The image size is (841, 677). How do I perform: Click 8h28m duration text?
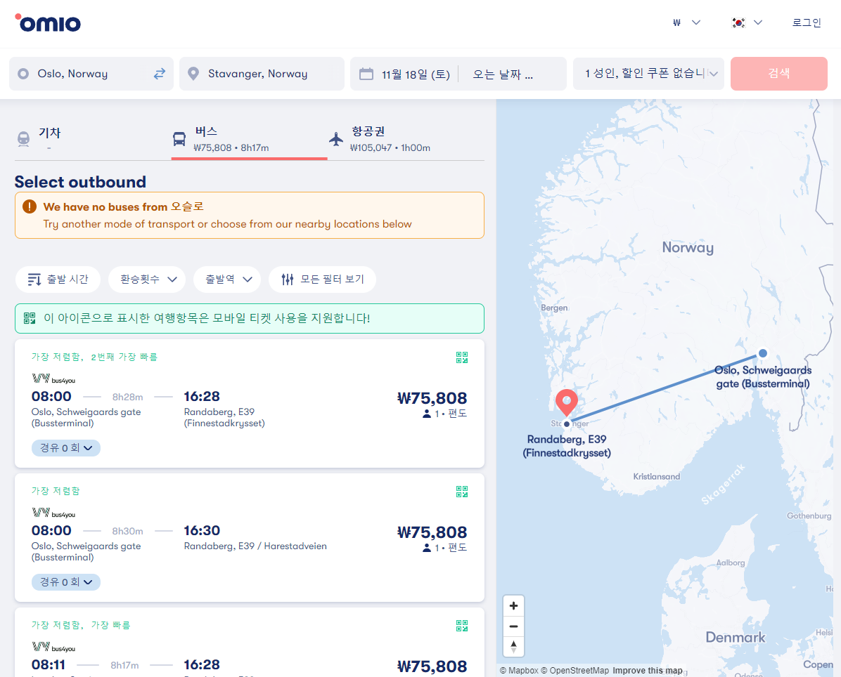(x=128, y=397)
